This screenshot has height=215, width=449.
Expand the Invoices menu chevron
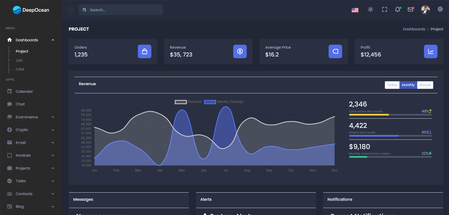(x=53, y=156)
